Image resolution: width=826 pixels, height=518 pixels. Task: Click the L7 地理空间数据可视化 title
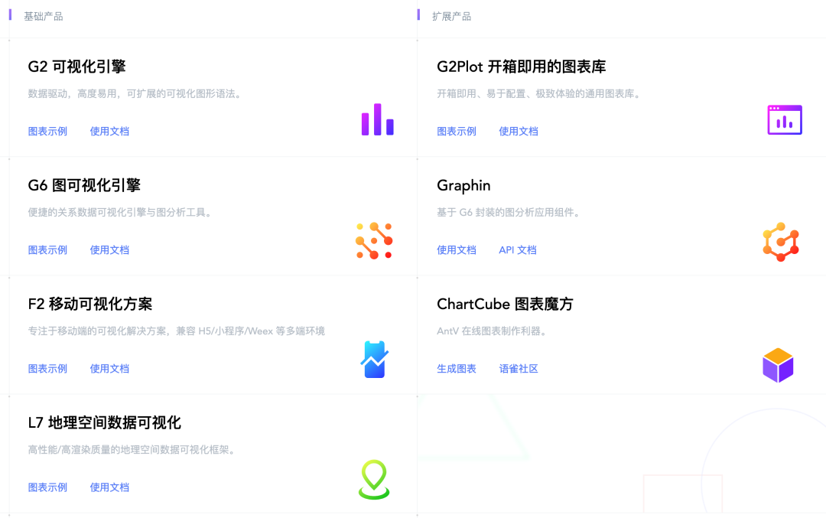point(104,422)
